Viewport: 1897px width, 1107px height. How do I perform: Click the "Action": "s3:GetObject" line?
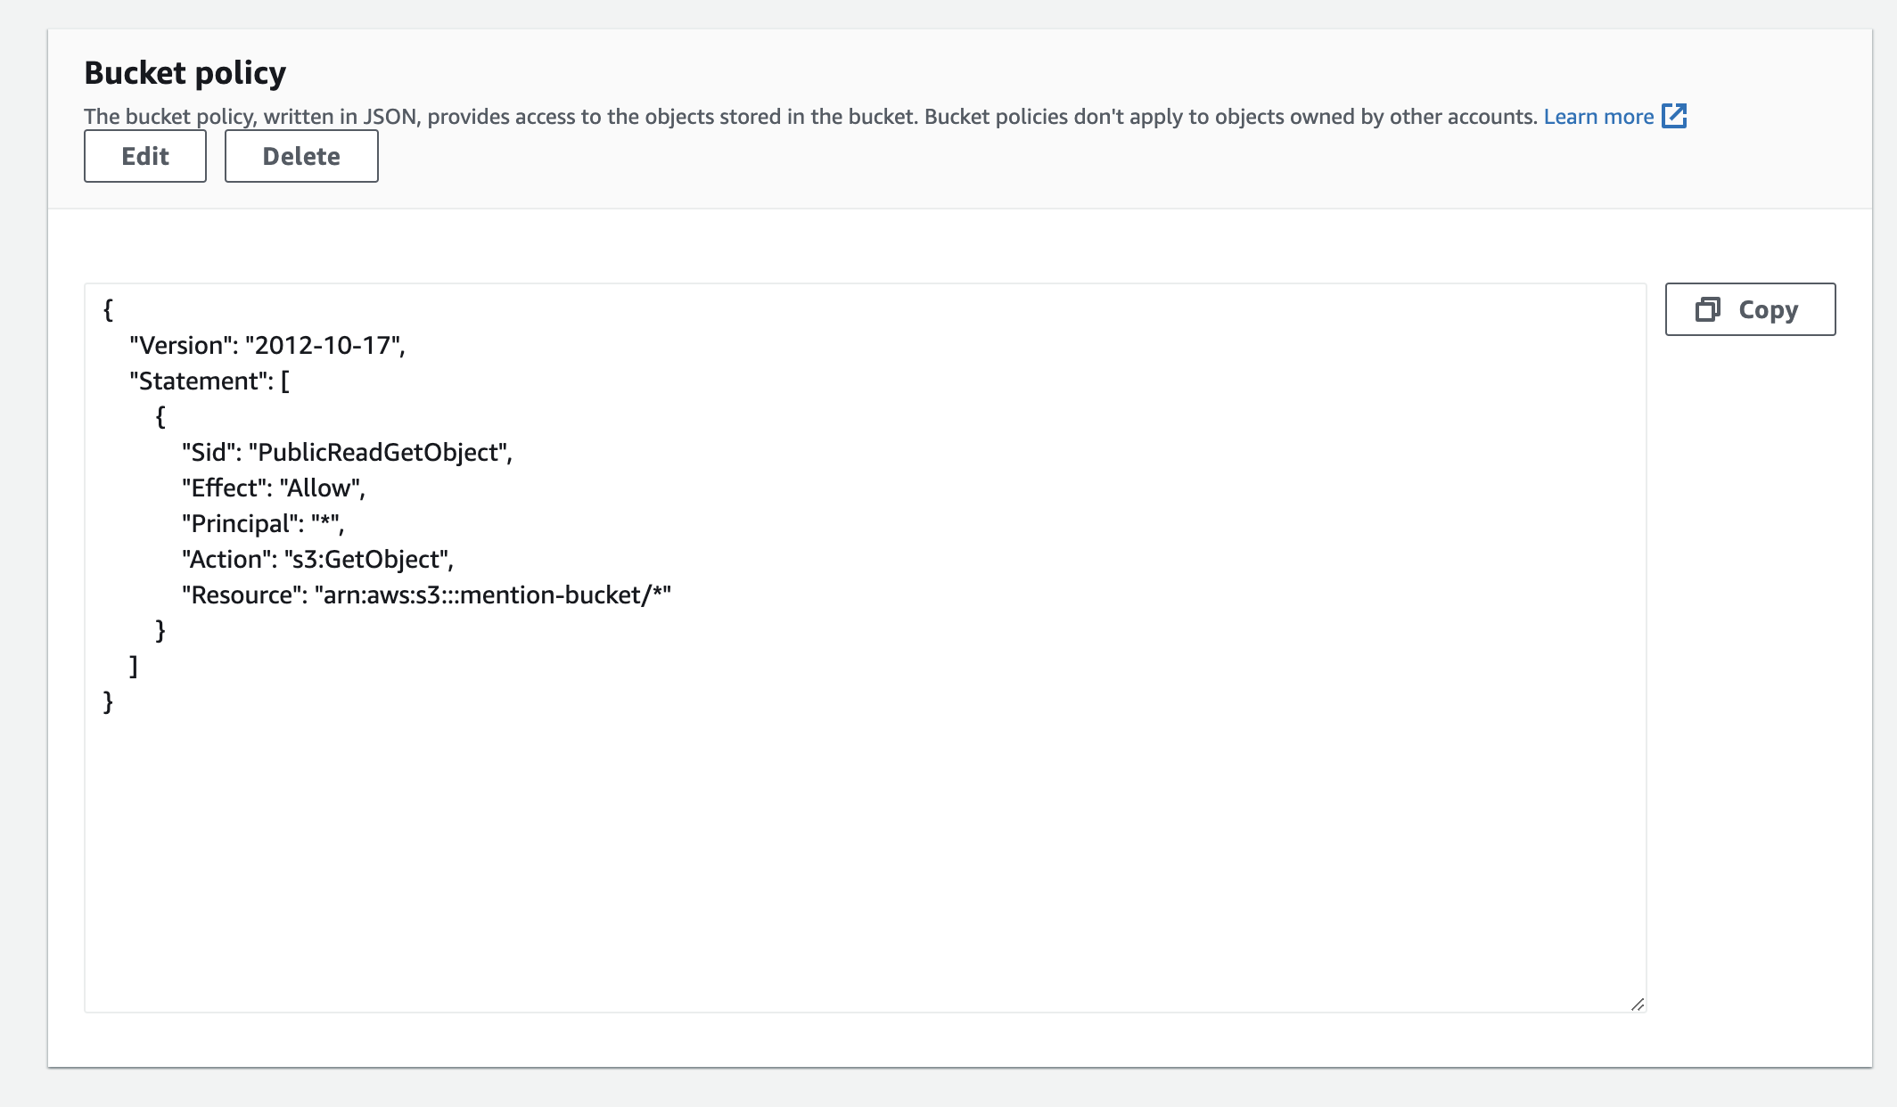[x=317, y=559]
